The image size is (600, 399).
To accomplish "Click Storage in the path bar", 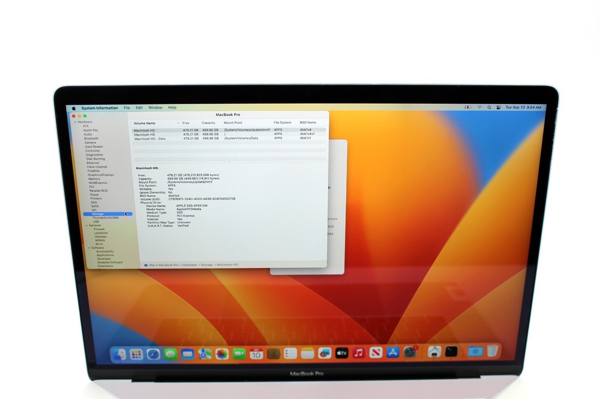I will pyautogui.click(x=207, y=265).
